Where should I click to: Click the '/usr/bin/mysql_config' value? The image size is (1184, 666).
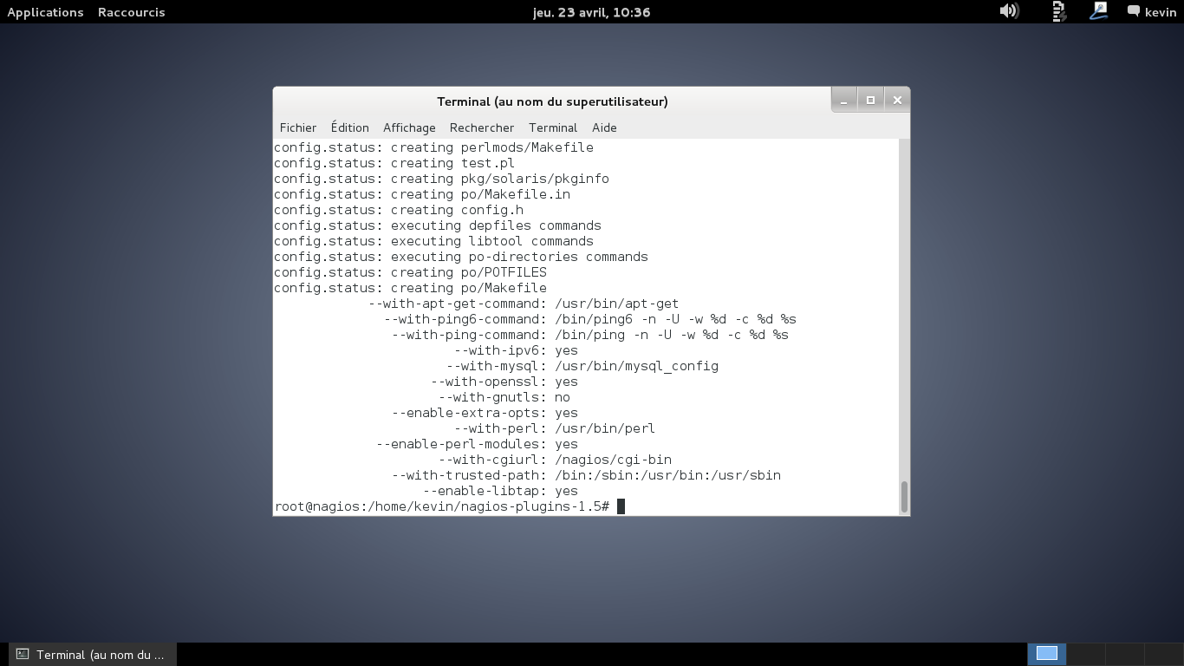[x=637, y=366]
